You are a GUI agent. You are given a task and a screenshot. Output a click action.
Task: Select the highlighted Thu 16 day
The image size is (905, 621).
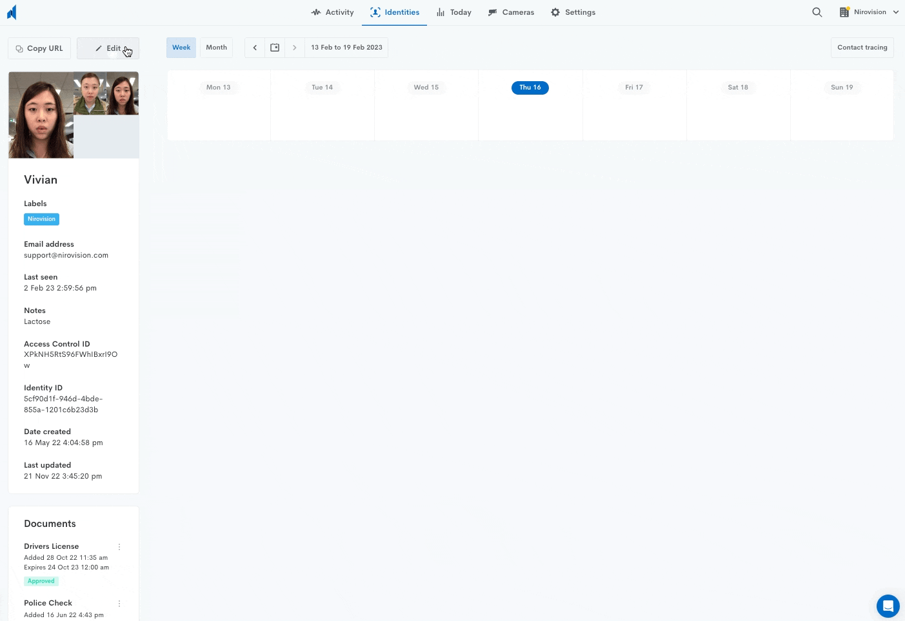pos(530,88)
